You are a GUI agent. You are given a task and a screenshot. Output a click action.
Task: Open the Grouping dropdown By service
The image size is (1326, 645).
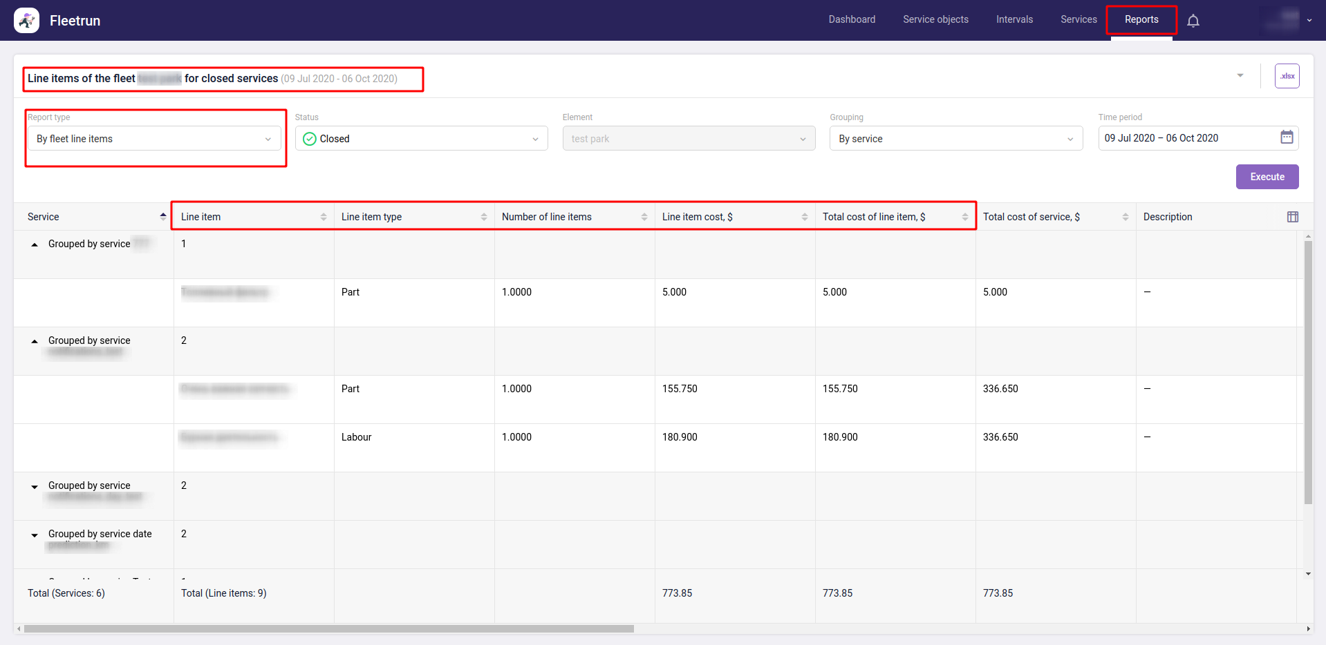pyautogui.click(x=955, y=139)
